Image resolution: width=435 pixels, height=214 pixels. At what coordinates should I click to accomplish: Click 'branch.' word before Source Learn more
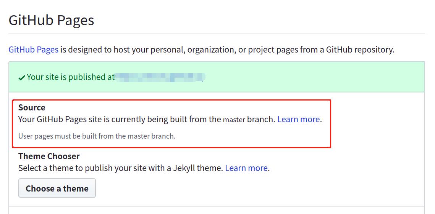click(x=261, y=119)
